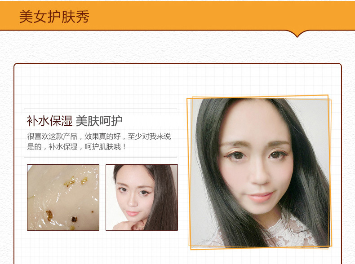Select review line starting 很喜欢这款产品
Viewport: 355px width, 264px height.
pos(99,136)
